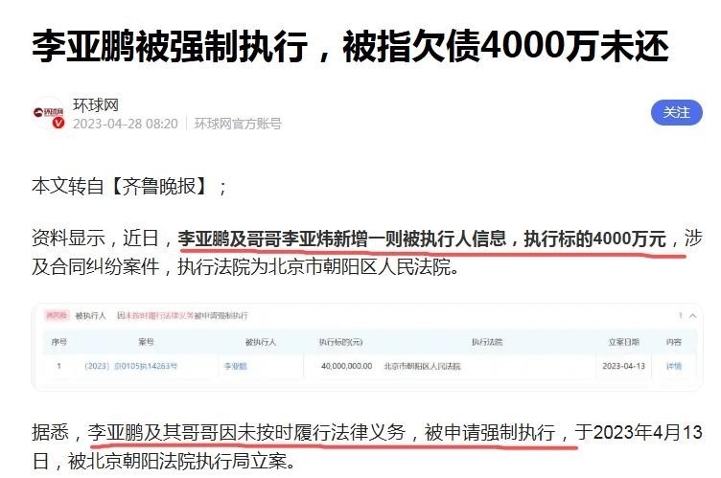This screenshot has width=721, height=478.
Task: Open the 详情 details link
Action: coord(674,366)
